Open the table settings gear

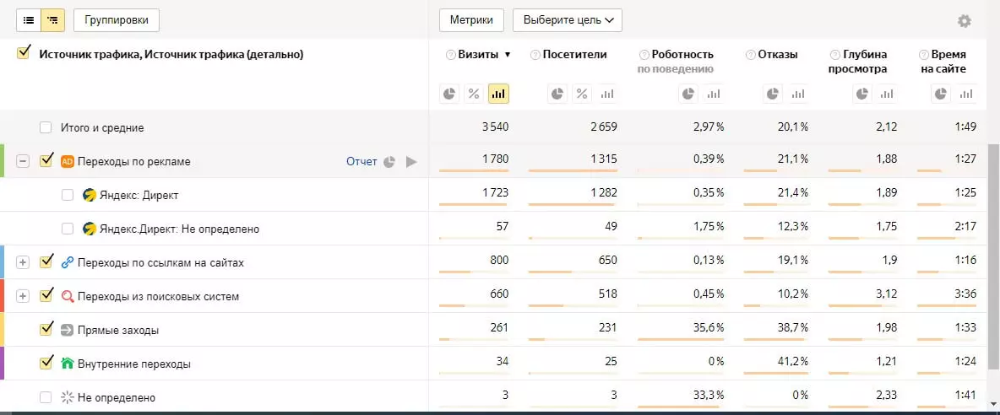(x=964, y=21)
